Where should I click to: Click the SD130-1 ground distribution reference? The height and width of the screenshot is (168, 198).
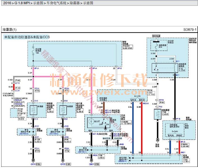point(82,152)
